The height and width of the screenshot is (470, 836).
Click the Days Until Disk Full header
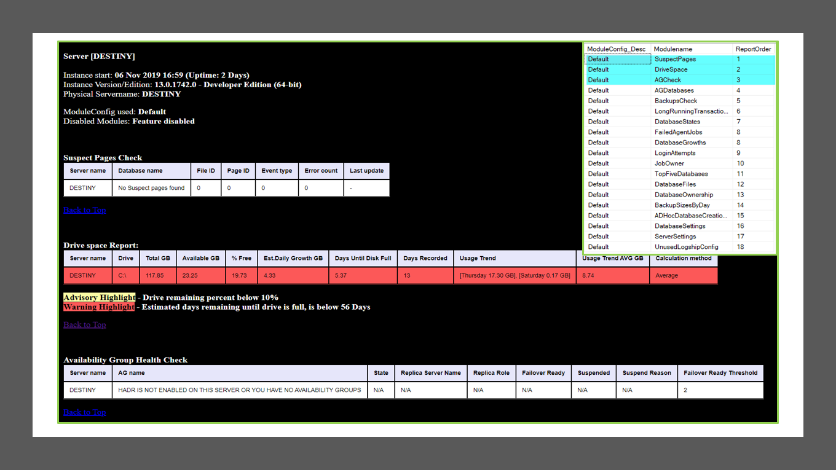pyautogui.click(x=363, y=259)
